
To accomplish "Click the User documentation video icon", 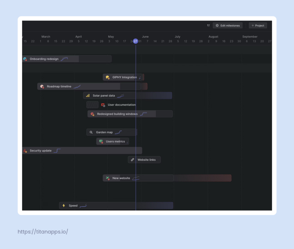I will point(103,105).
